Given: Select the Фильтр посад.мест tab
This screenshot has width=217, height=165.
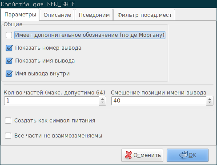Looking at the screenshot, I should tap(145, 15).
